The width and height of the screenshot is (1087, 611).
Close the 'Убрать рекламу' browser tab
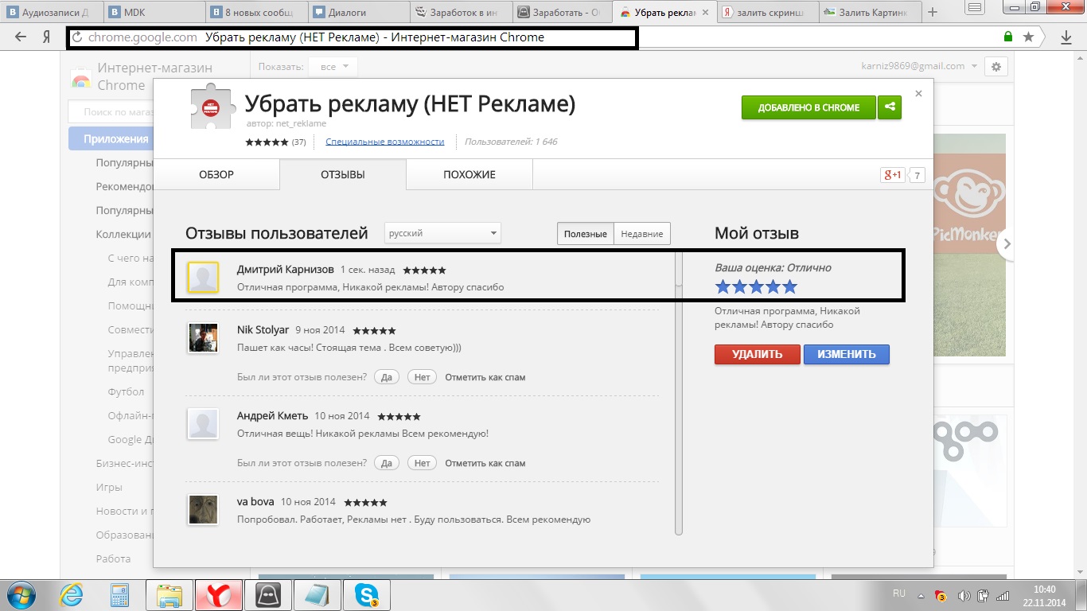(x=703, y=13)
